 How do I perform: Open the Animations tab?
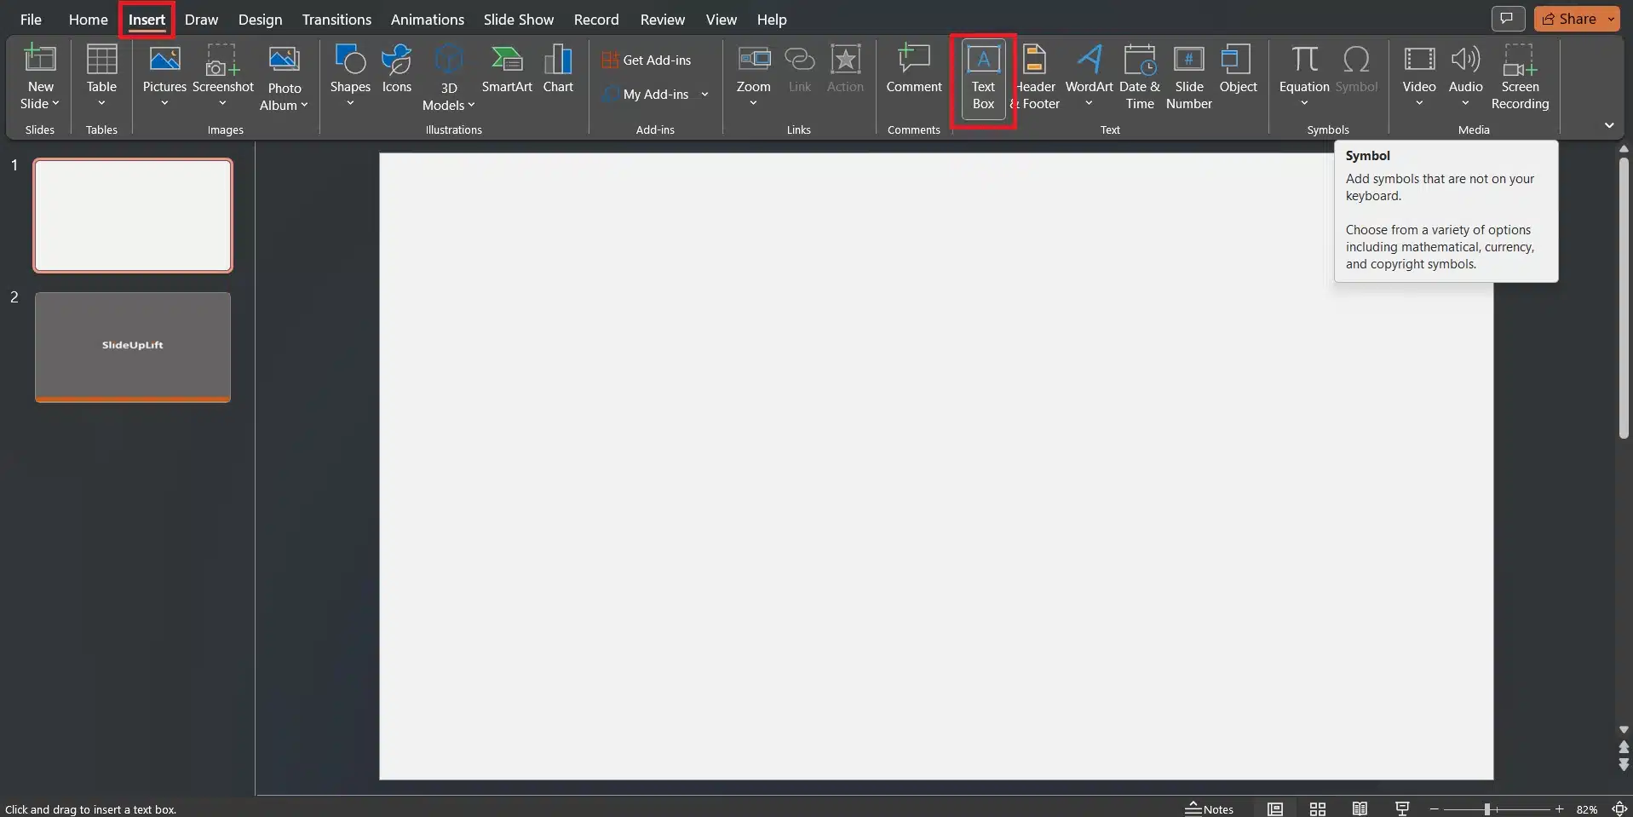pyautogui.click(x=428, y=19)
